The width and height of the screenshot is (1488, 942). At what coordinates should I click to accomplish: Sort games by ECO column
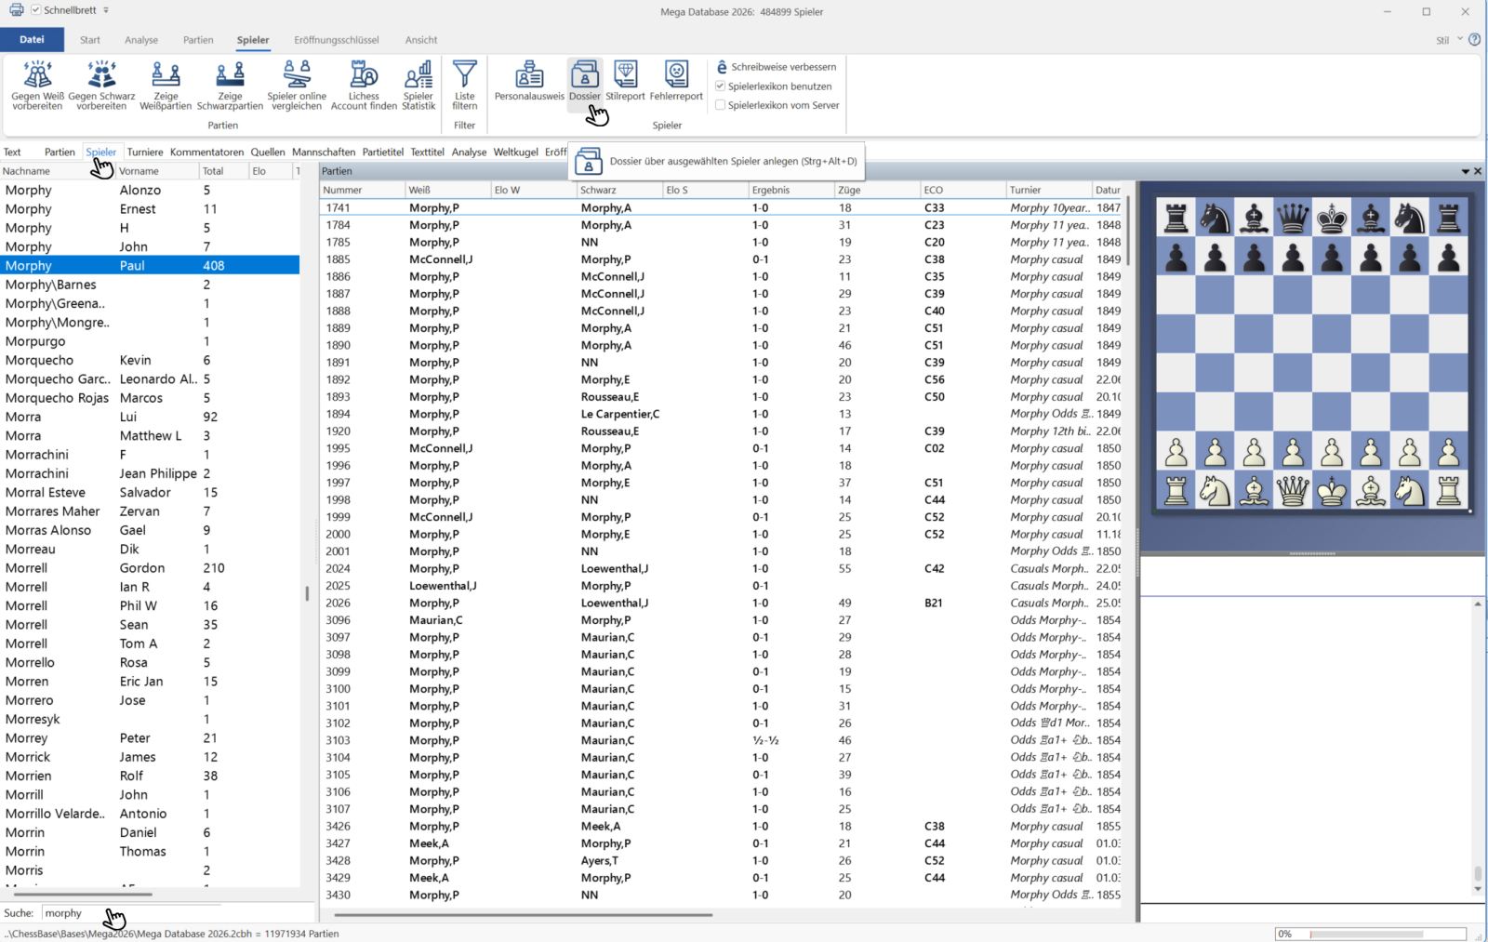963,190
